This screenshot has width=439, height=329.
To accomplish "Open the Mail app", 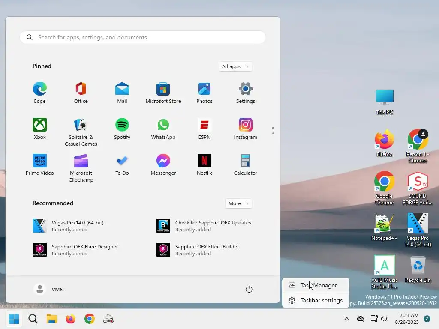I will pyautogui.click(x=122, y=93).
